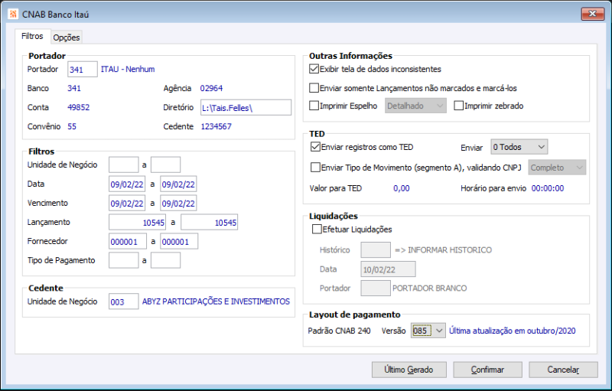This screenshot has height=391, width=612.
Task: Click the Data end field 09/02/22
Action: (x=178, y=184)
